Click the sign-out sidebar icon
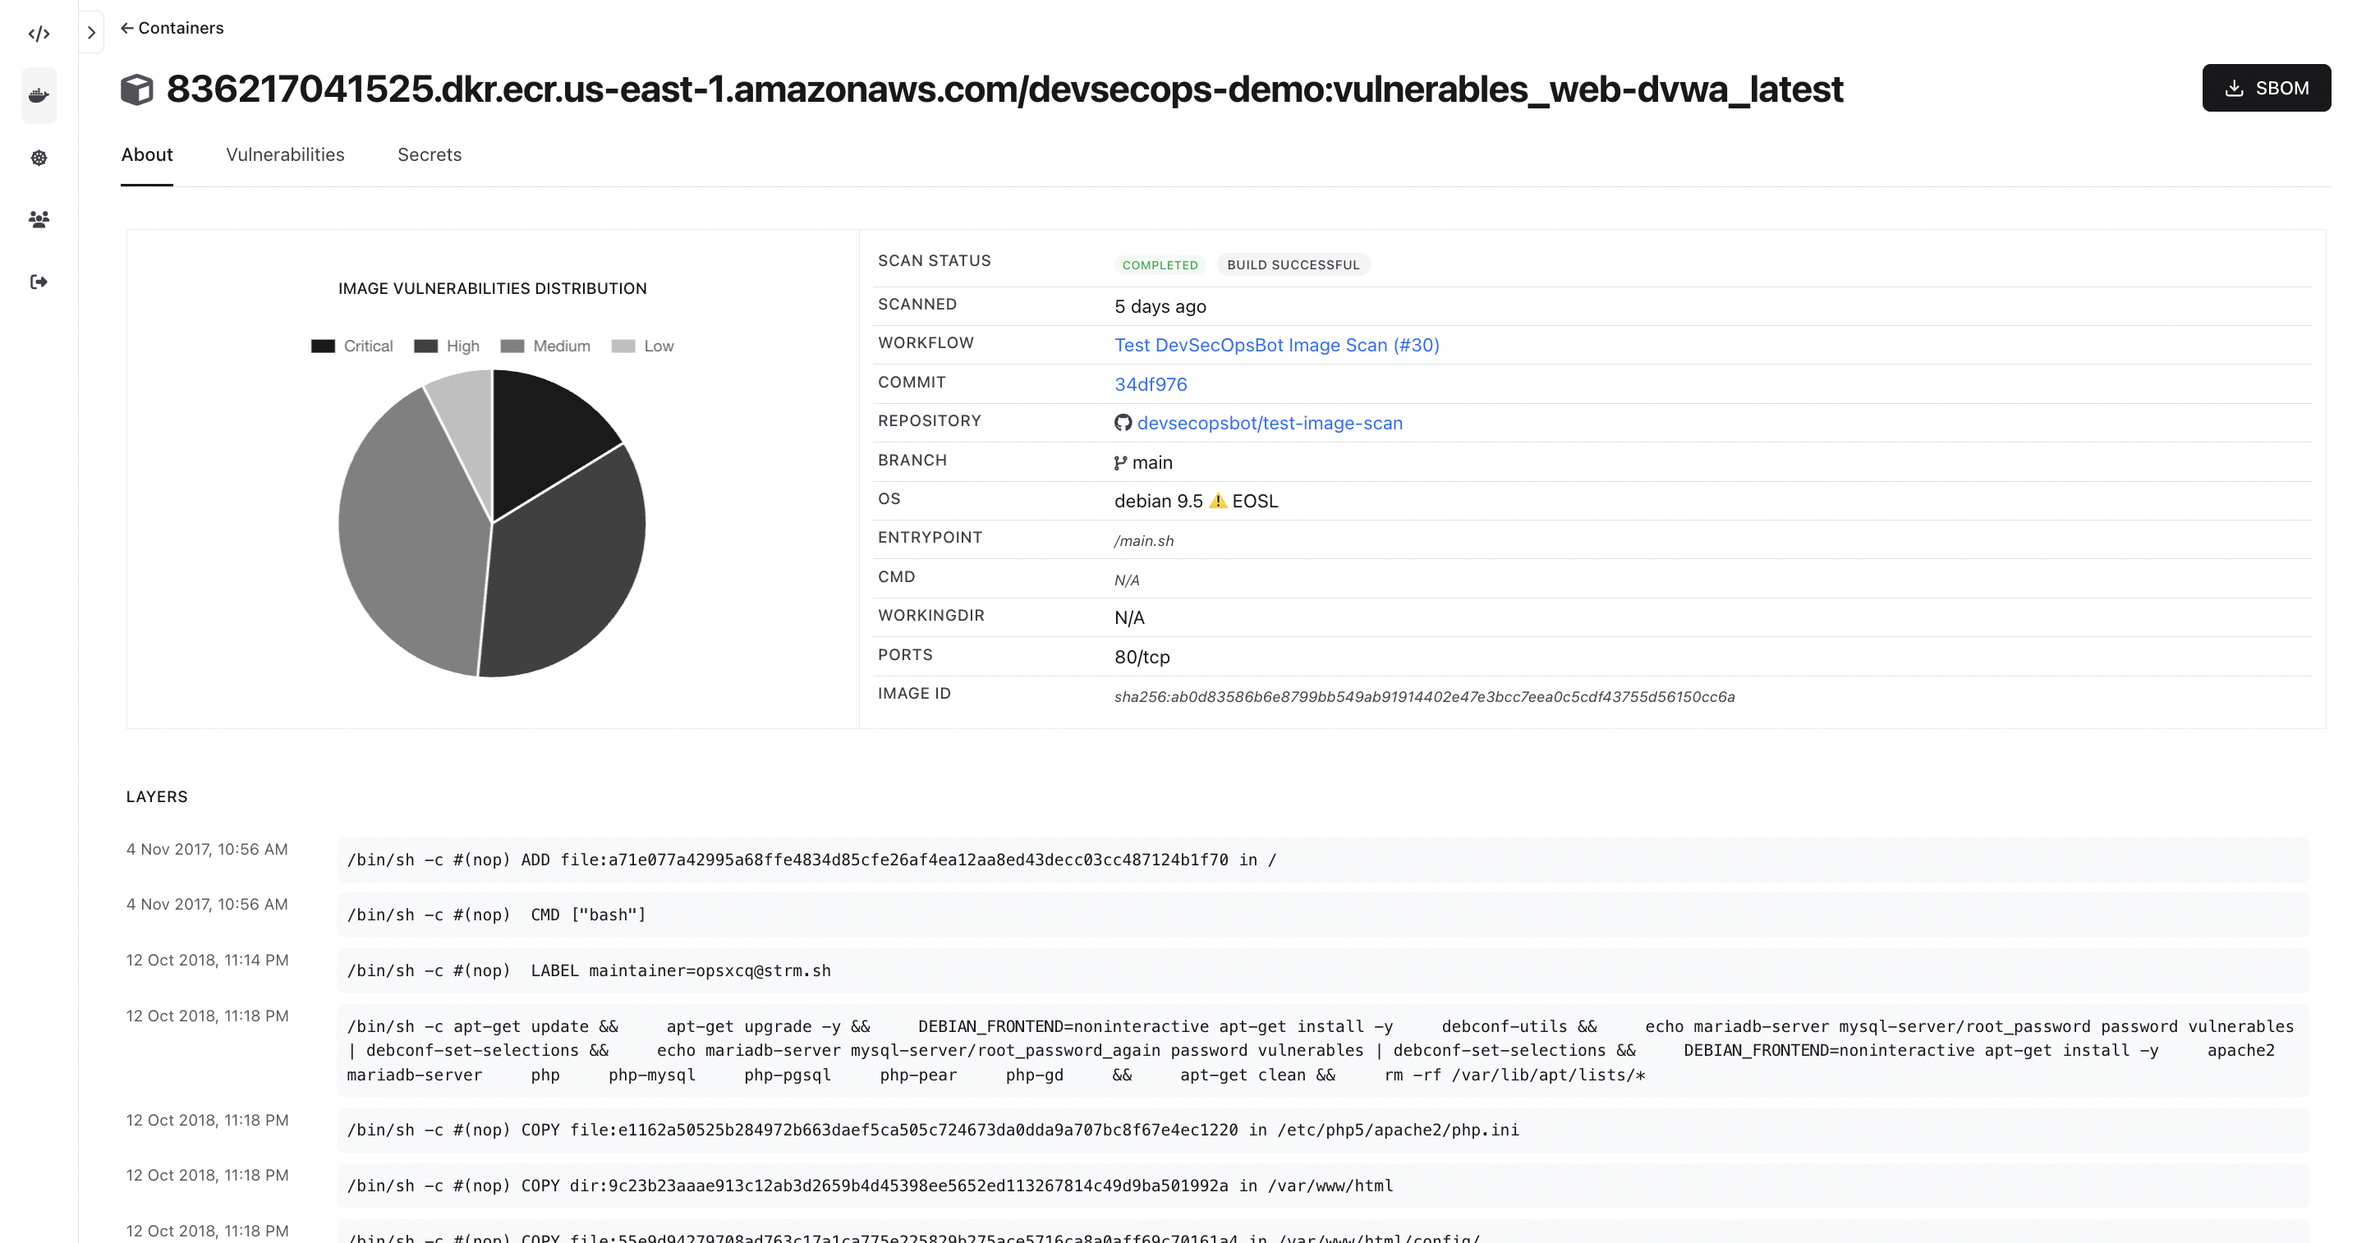This screenshot has width=2357, height=1243. point(39,282)
